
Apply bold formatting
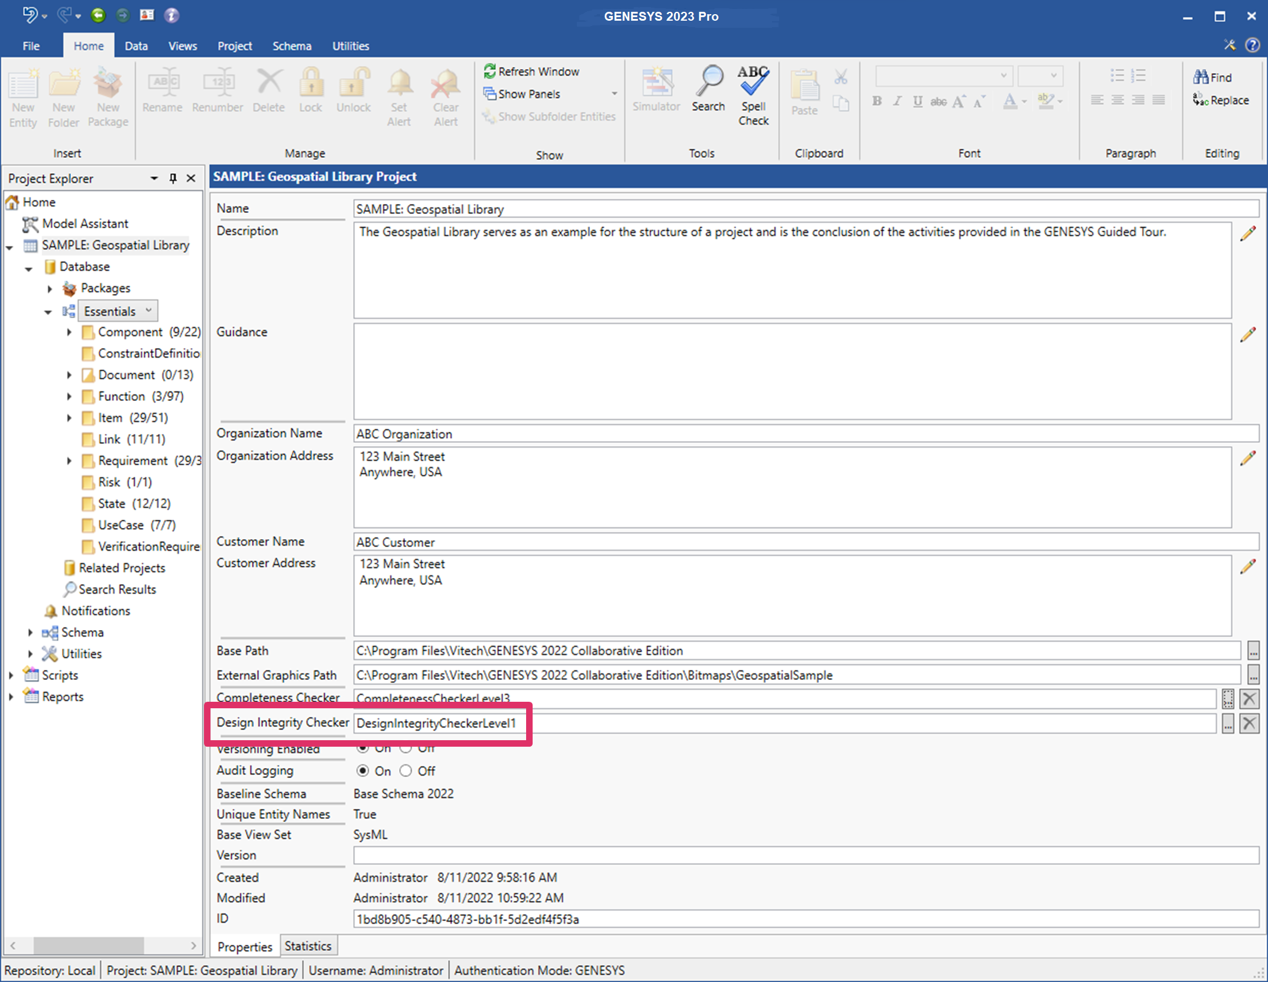877,101
